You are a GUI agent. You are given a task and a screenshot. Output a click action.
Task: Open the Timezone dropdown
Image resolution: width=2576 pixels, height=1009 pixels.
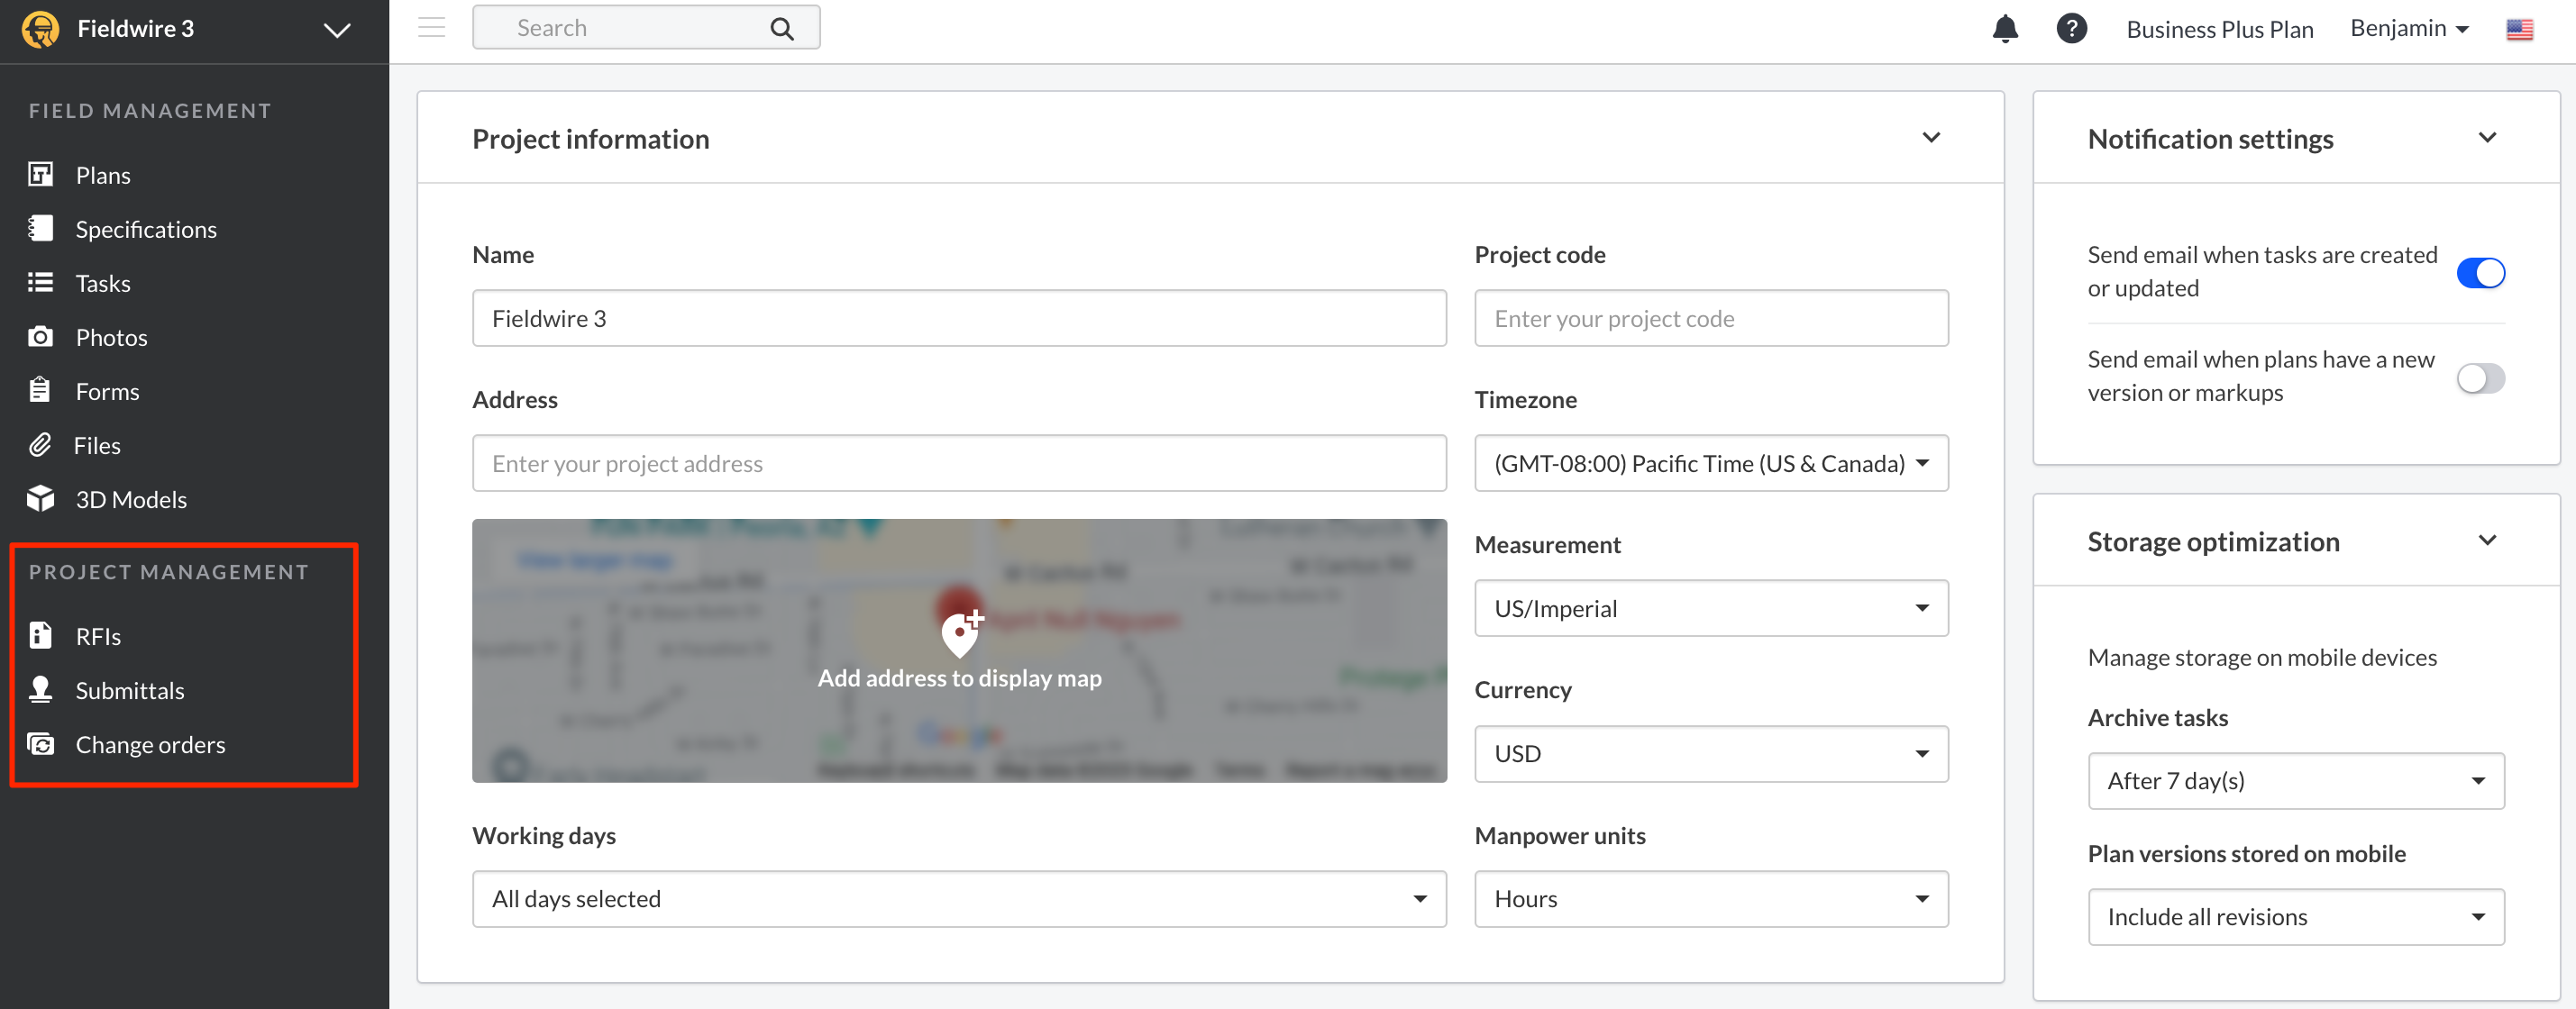tap(1710, 463)
